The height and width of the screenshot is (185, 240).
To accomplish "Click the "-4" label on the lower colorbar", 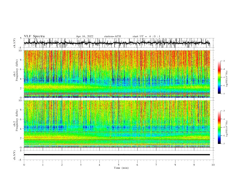I will pos(224,119).
